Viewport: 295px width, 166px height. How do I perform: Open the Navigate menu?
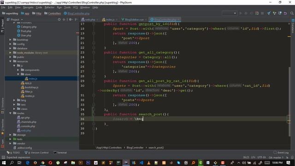(28, 7)
